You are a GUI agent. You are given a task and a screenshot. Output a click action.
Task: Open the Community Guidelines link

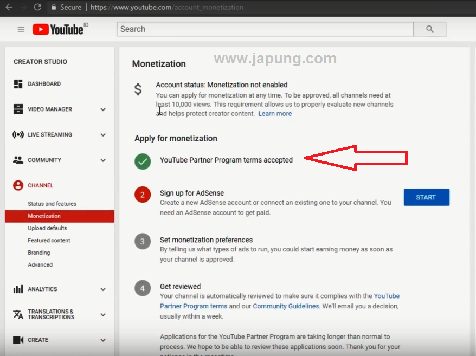[286, 306]
